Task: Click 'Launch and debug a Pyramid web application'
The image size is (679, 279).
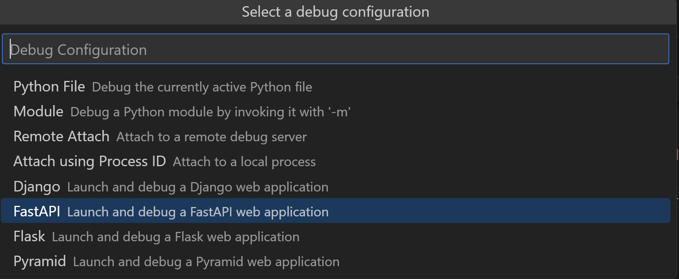Action: [206, 262]
